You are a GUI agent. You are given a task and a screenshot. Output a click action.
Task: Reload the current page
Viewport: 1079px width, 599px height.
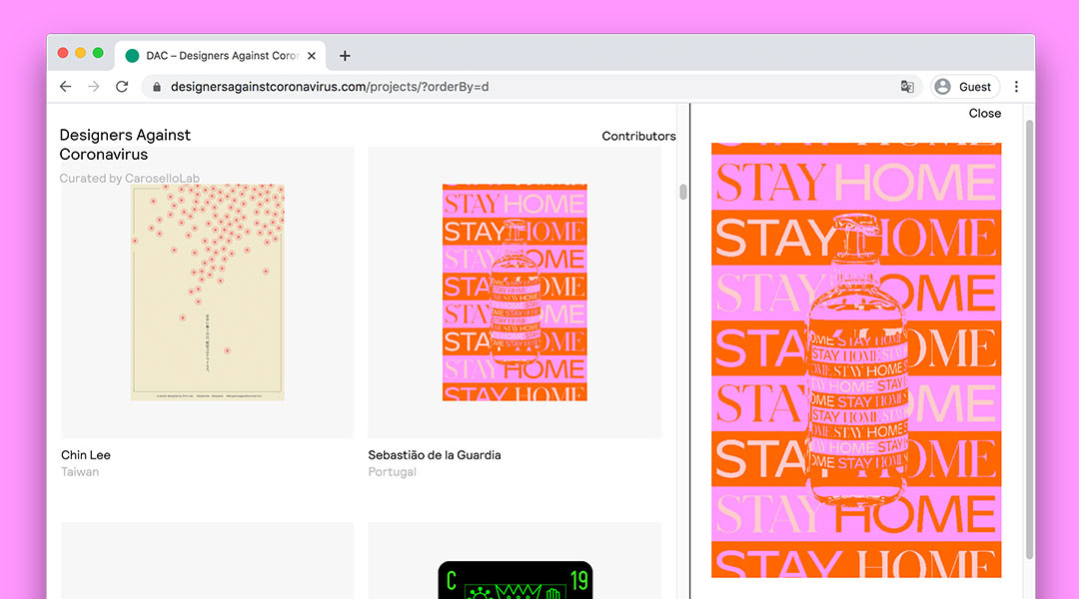coord(122,87)
